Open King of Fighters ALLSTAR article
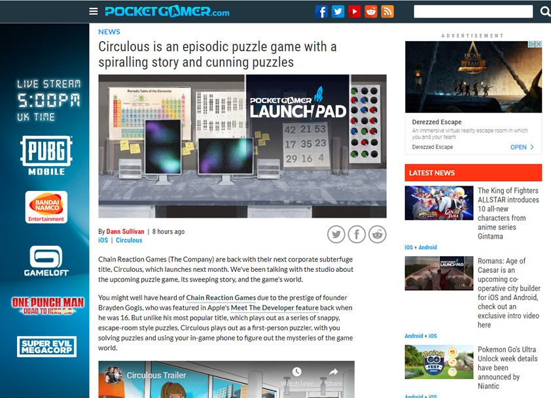 (x=508, y=214)
